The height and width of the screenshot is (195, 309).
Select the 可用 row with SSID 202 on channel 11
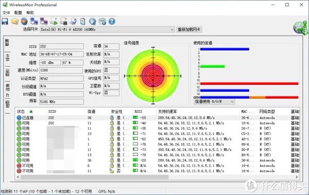point(158,123)
